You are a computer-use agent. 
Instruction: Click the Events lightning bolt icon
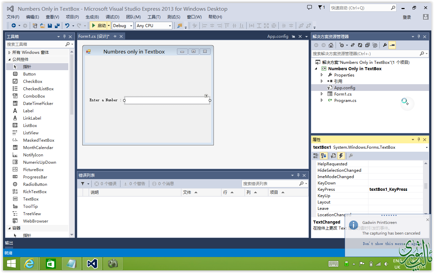pyautogui.click(x=341, y=155)
